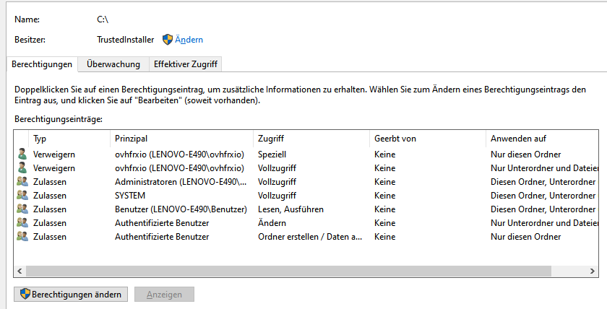Click the group icon of the Authentifizierte Benutzer Ändern entry

(22, 223)
